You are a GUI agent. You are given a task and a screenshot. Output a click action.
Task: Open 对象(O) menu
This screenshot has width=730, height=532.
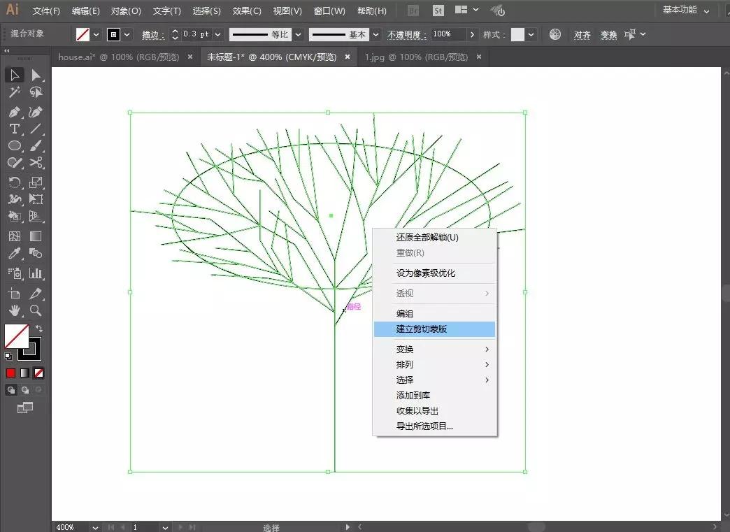pos(126,10)
